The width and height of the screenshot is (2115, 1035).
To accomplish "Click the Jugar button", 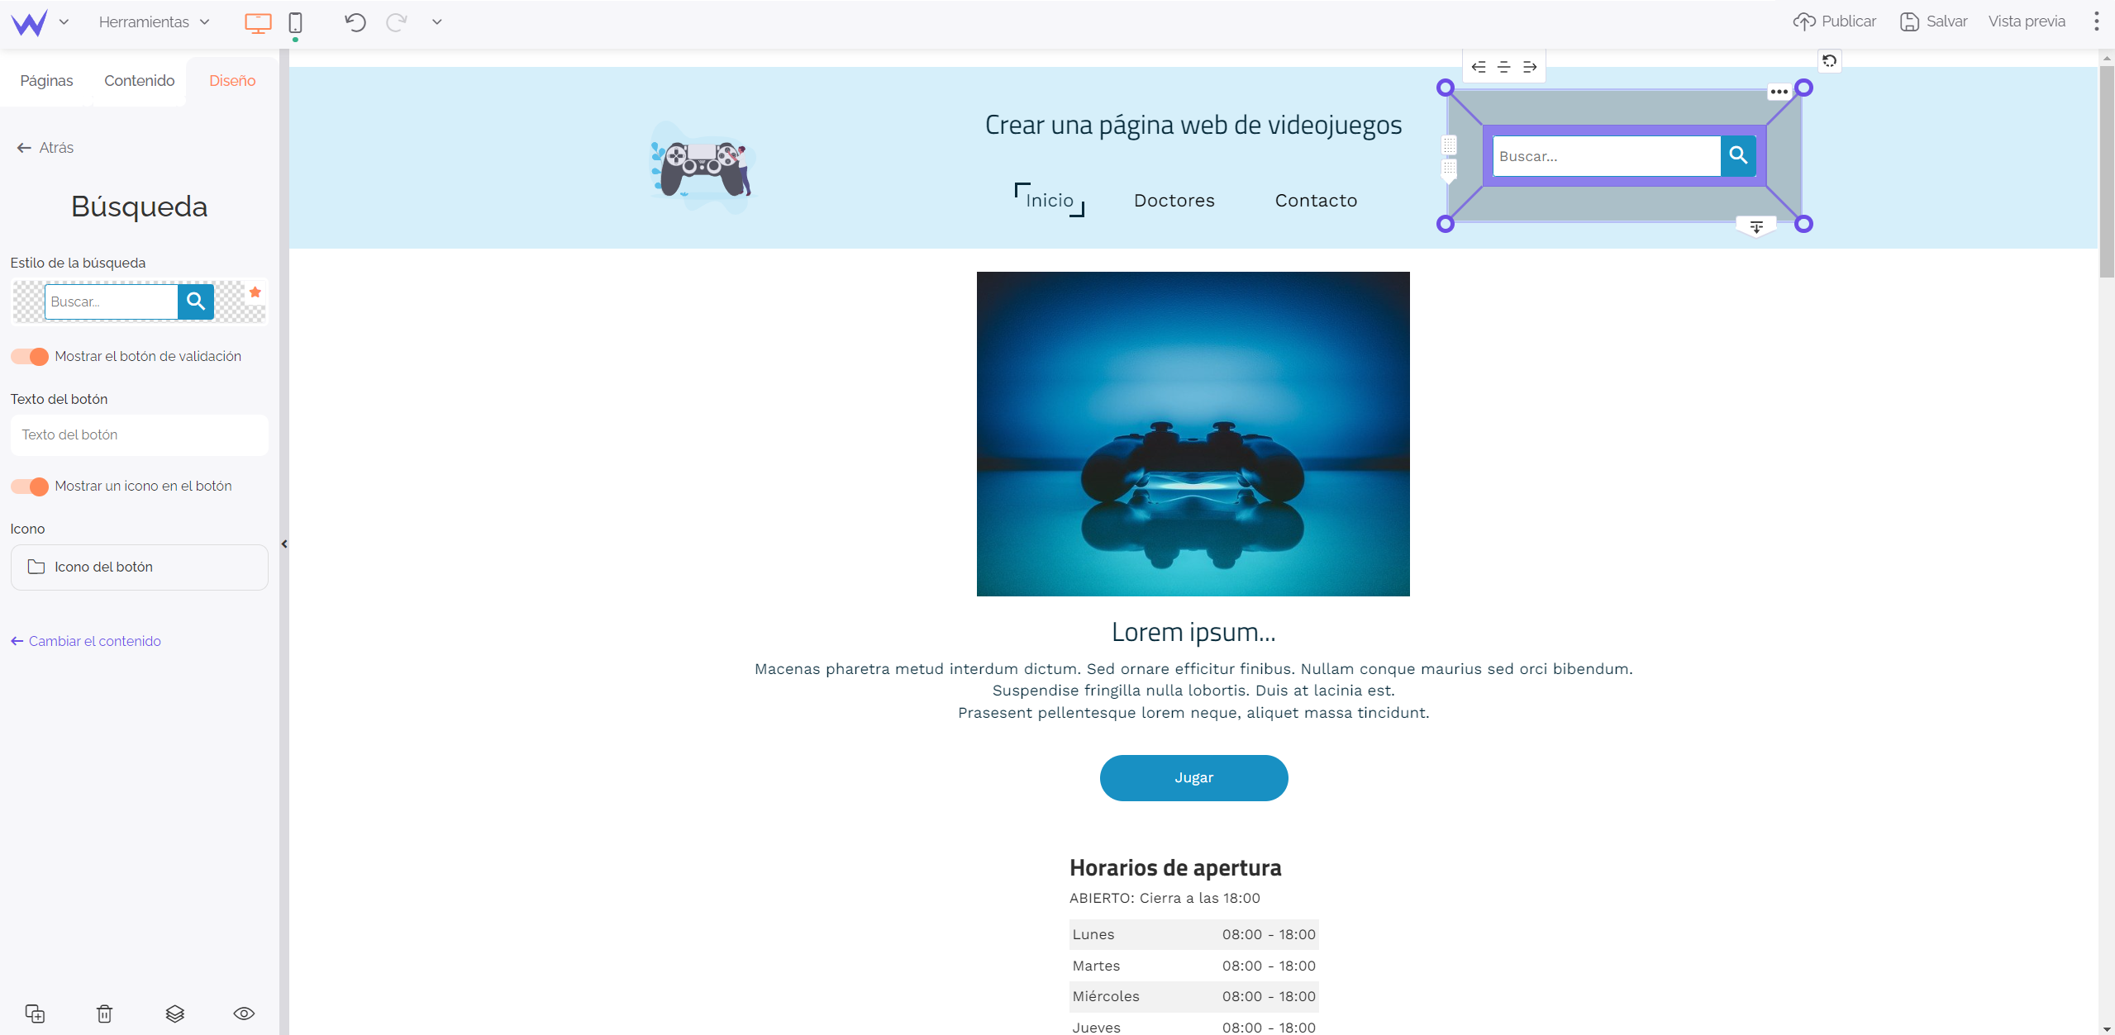I will coord(1193,777).
